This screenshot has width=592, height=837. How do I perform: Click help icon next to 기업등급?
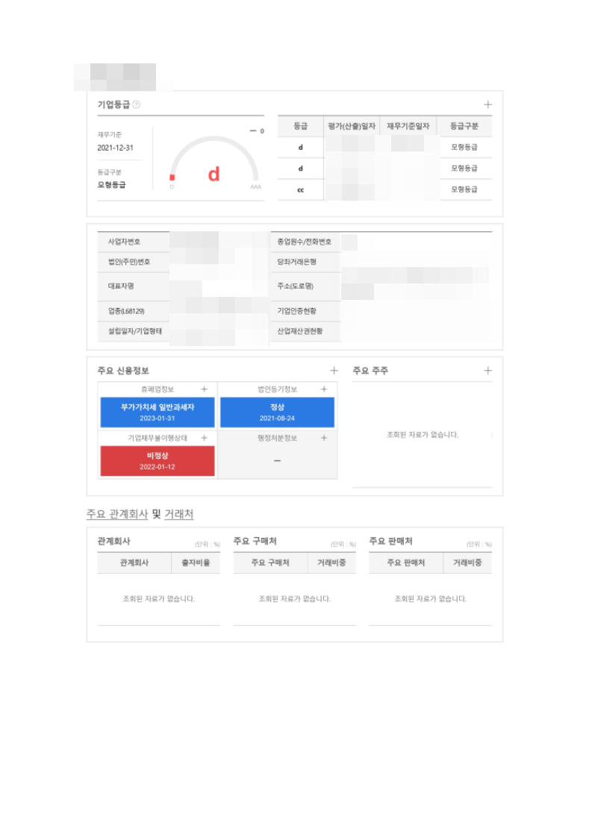tap(137, 104)
